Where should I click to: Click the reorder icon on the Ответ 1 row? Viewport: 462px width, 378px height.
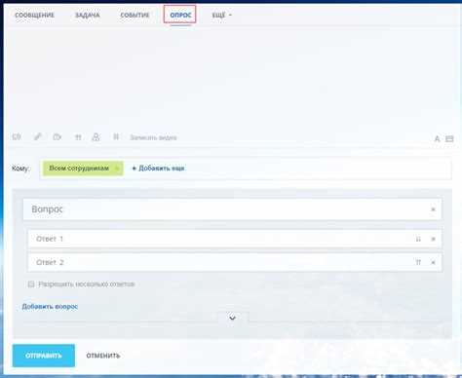point(418,239)
